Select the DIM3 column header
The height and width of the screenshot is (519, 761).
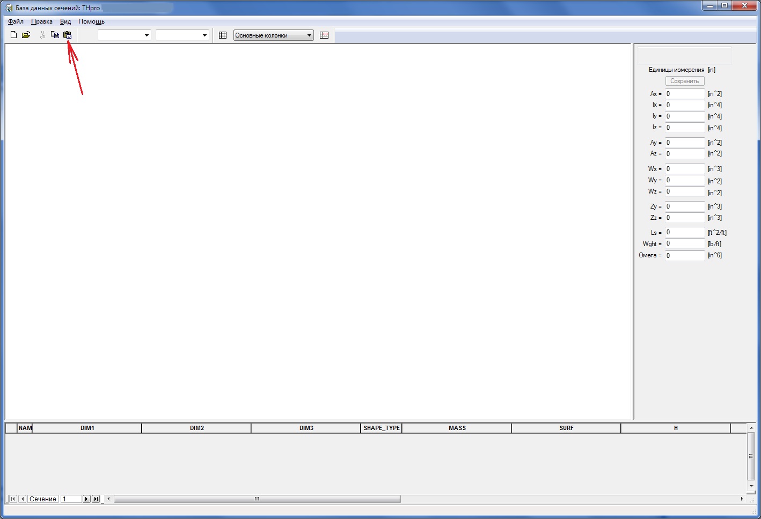(306, 428)
